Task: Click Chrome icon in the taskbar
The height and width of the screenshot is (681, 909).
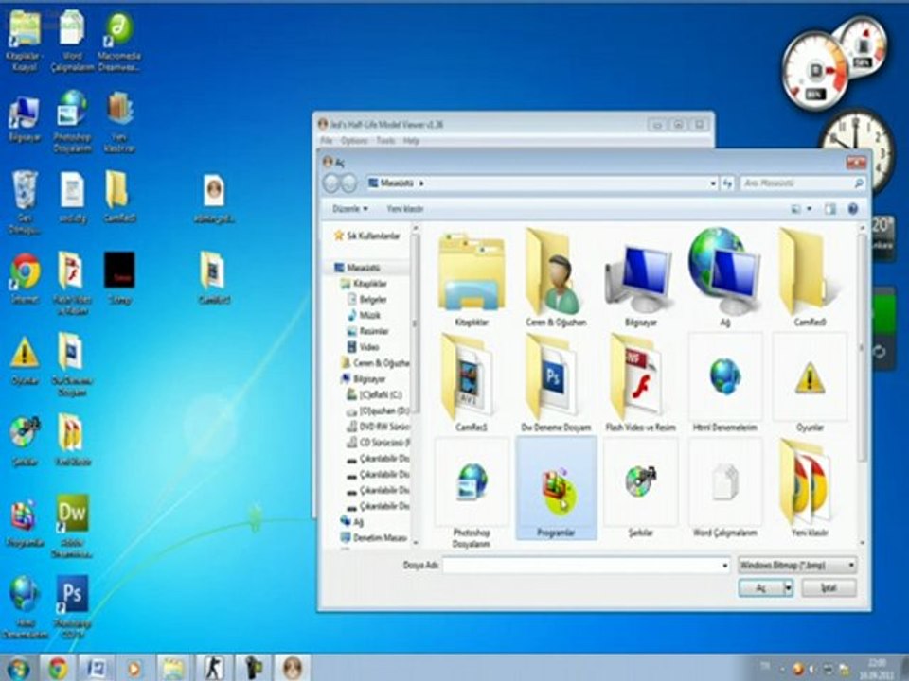Action: (x=58, y=668)
